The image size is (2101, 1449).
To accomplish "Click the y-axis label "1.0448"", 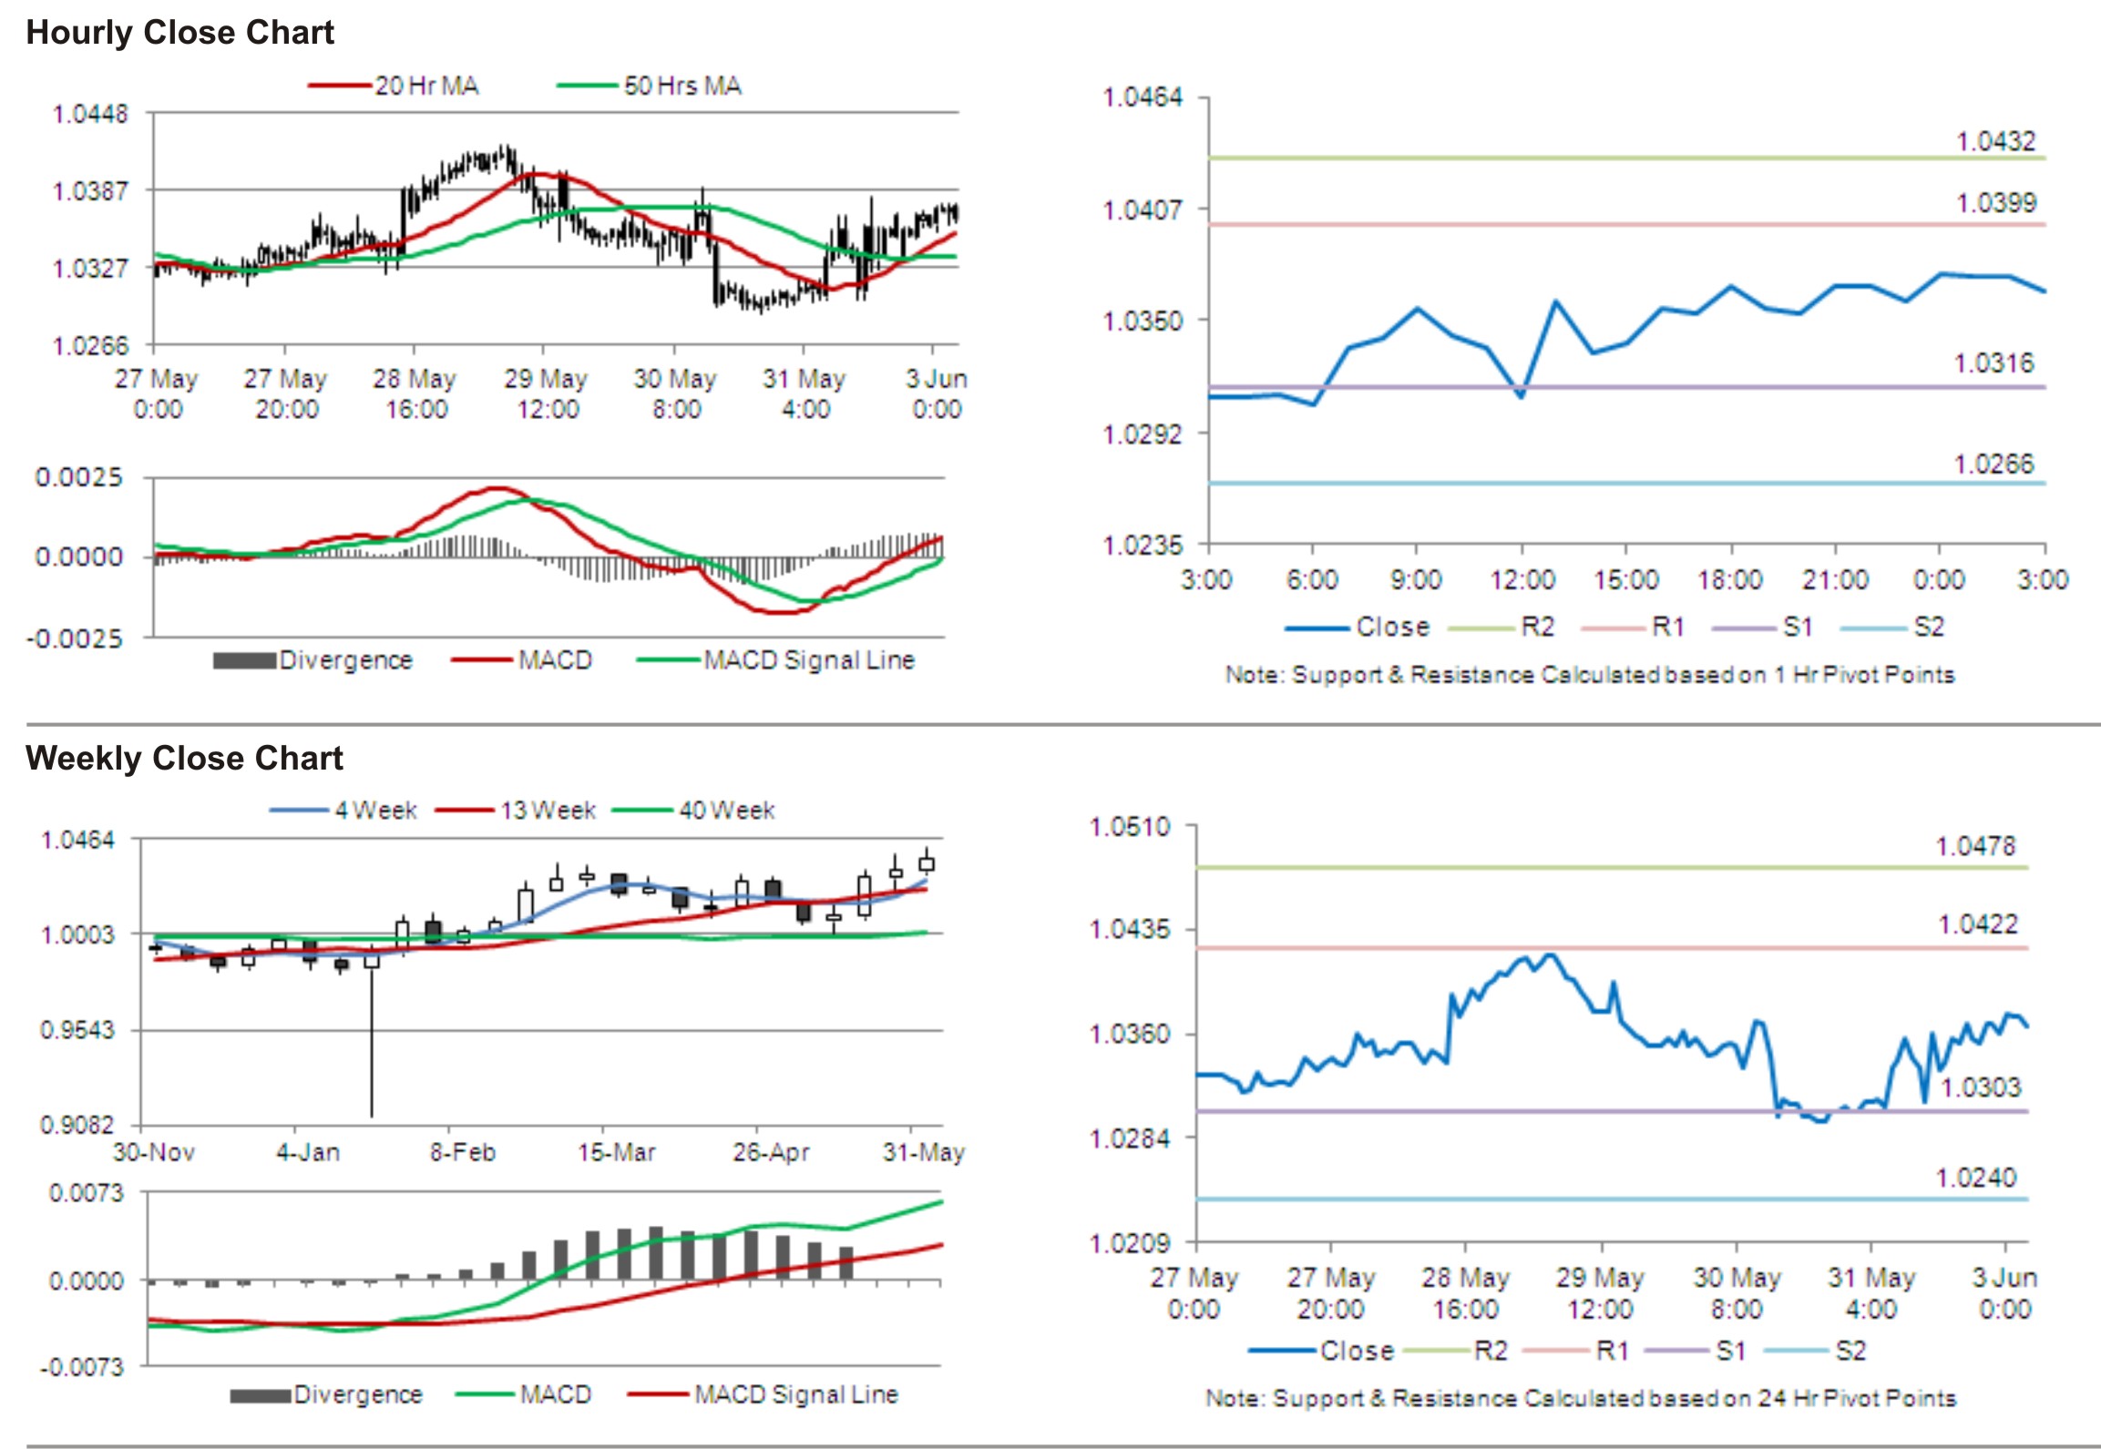I will click(x=91, y=114).
